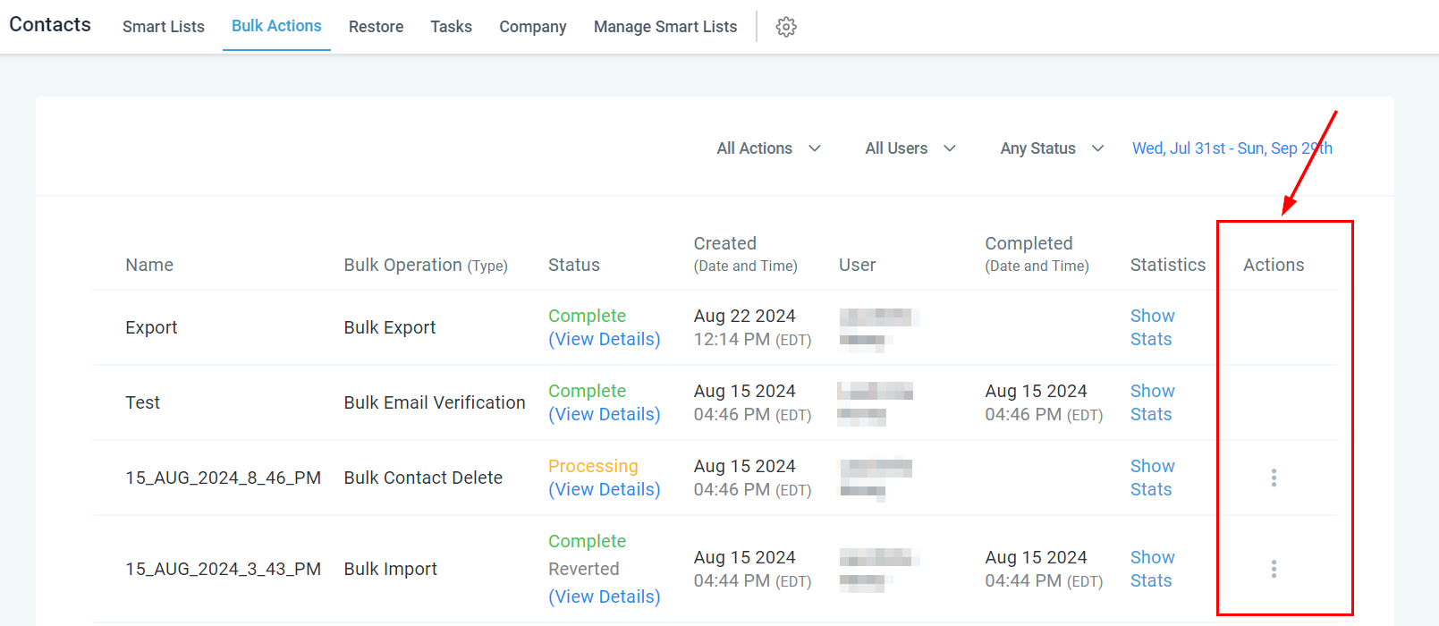
Task: Click the Bulk Import type cell
Action: click(391, 569)
